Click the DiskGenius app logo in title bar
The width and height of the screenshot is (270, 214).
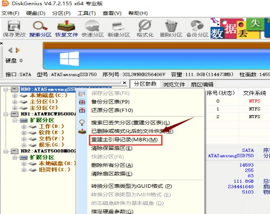(x=5, y=4)
